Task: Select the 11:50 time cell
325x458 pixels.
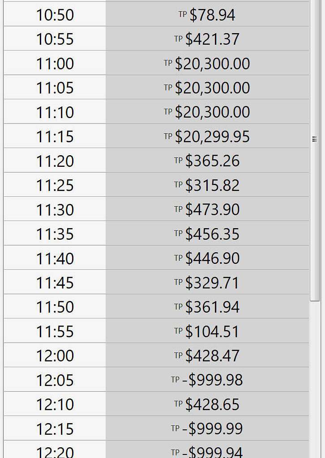Action: (x=55, y=307)
